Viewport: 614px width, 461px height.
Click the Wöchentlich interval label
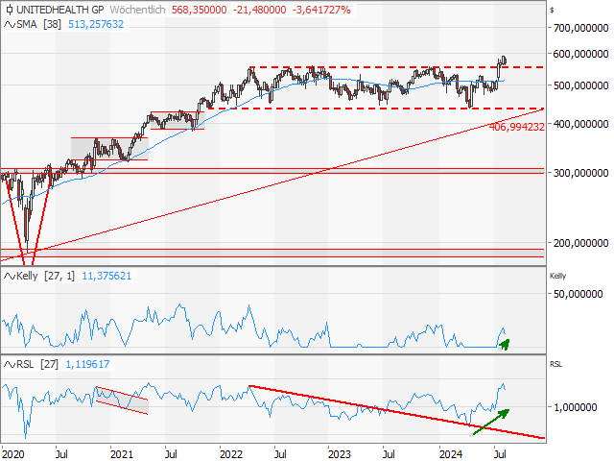coord(138,10)
